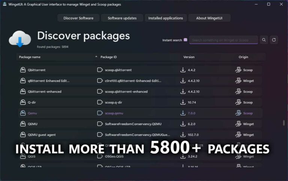Click the qBittorrent Enhanced Edit... package icon

23,81
